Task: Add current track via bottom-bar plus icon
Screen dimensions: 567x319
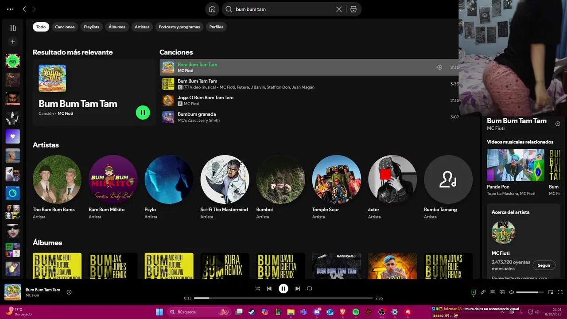Action: click(69, 292)
